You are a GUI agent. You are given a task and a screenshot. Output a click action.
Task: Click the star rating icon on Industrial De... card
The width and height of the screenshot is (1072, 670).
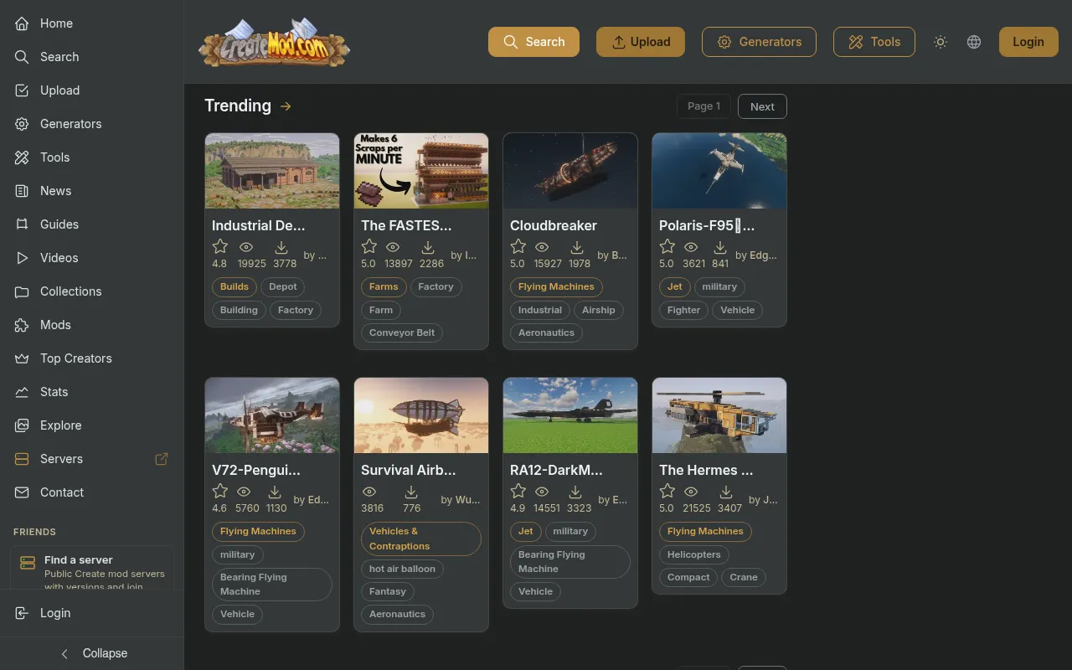point(219,246)
